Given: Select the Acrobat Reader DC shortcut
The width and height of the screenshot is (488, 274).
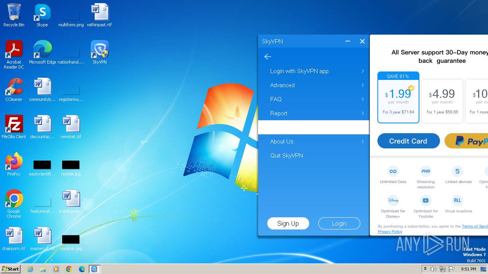Looking at the screenshot, I should (14, 55).
